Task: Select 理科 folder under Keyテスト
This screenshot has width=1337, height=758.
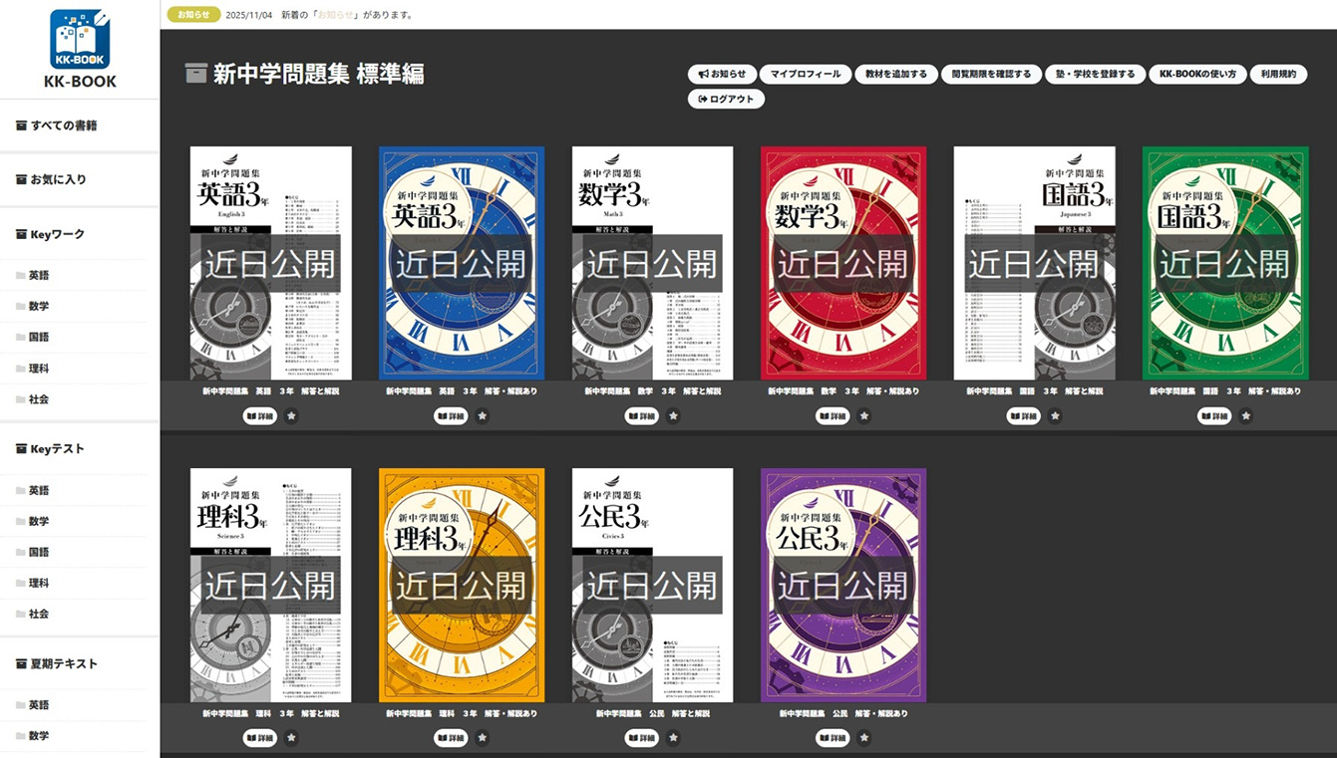Action: [39, 583]
